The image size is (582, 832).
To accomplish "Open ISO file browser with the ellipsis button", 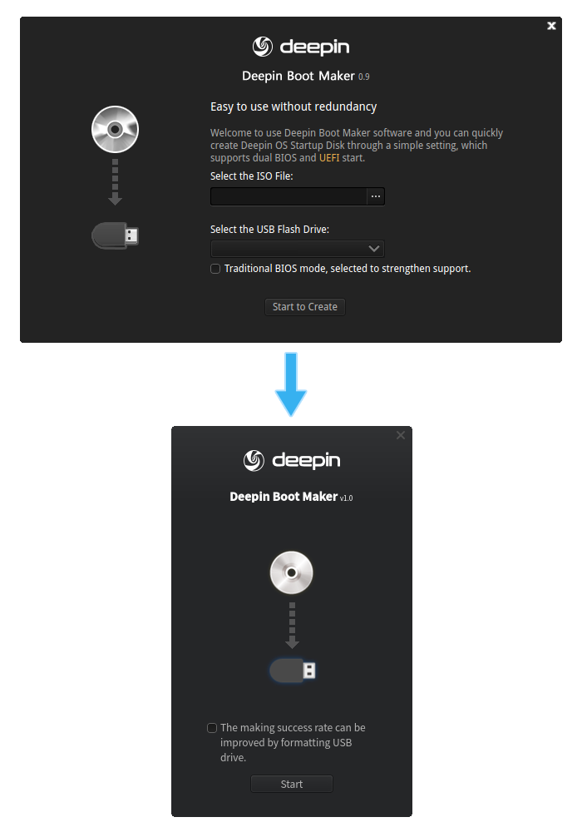I will point(376,196).
